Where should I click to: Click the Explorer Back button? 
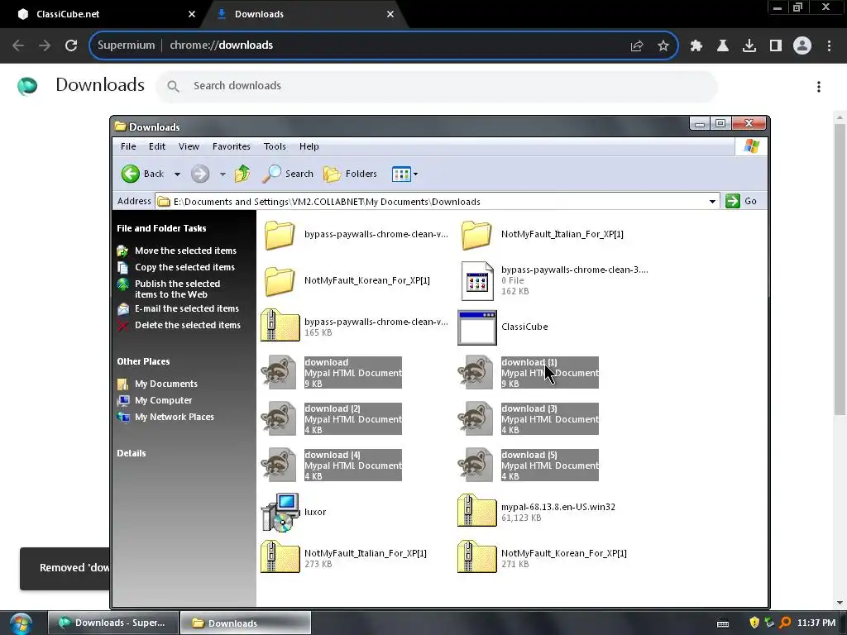[x=142, y=174]
